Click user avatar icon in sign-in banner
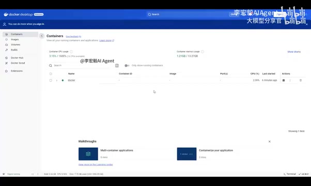Image resolution: width=311 pixels, height=186 pixels. [4, 24]
